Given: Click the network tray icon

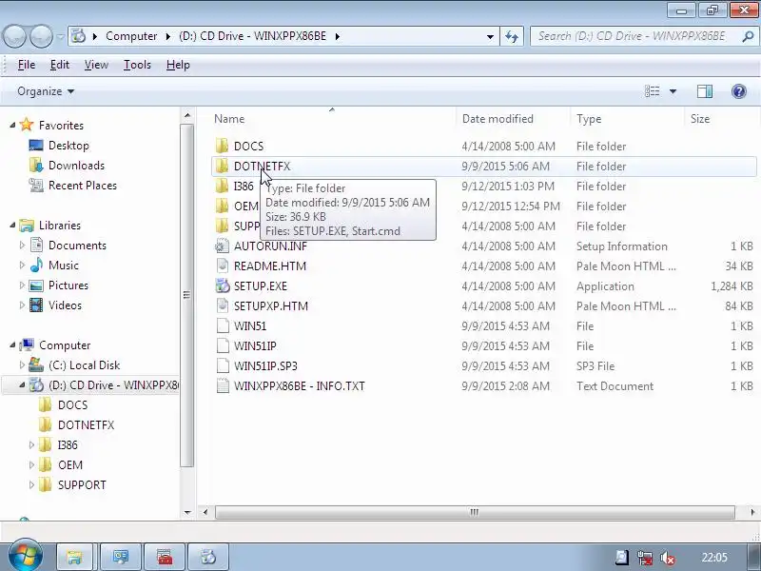Looking at the screenshot, I should click(645, 557).
